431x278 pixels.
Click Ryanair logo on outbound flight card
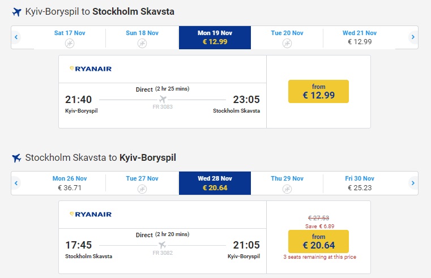coord(91,69)
